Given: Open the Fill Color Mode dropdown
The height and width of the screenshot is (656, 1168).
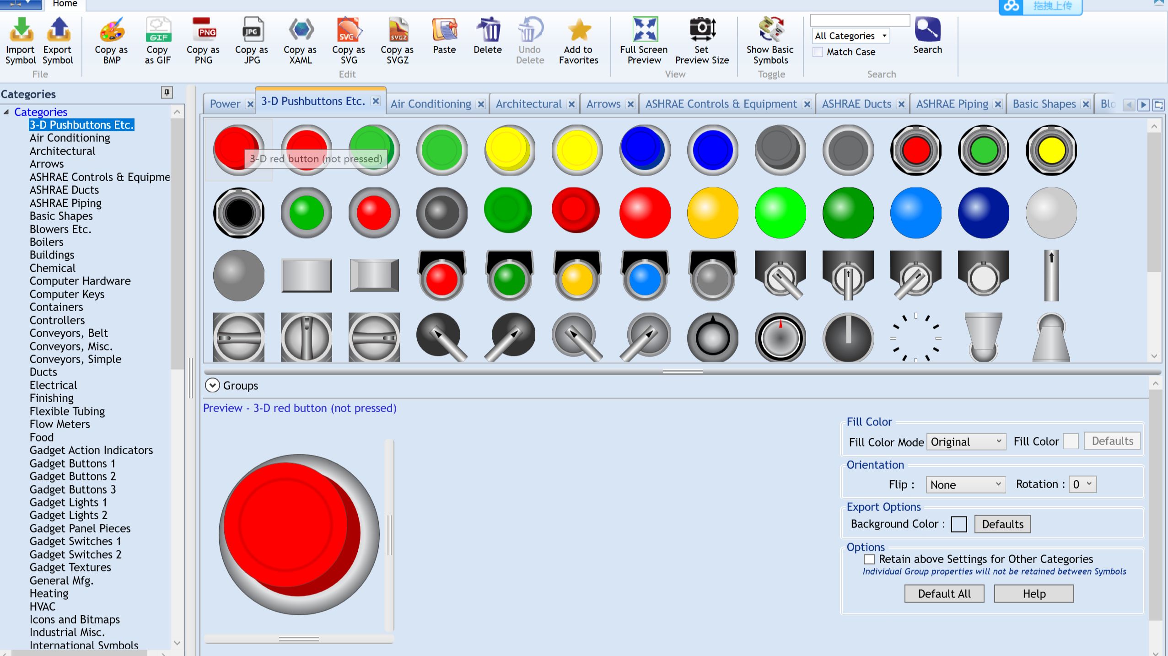Looking at the screenshot, I should pyautogui.click(x=965, y=441).
